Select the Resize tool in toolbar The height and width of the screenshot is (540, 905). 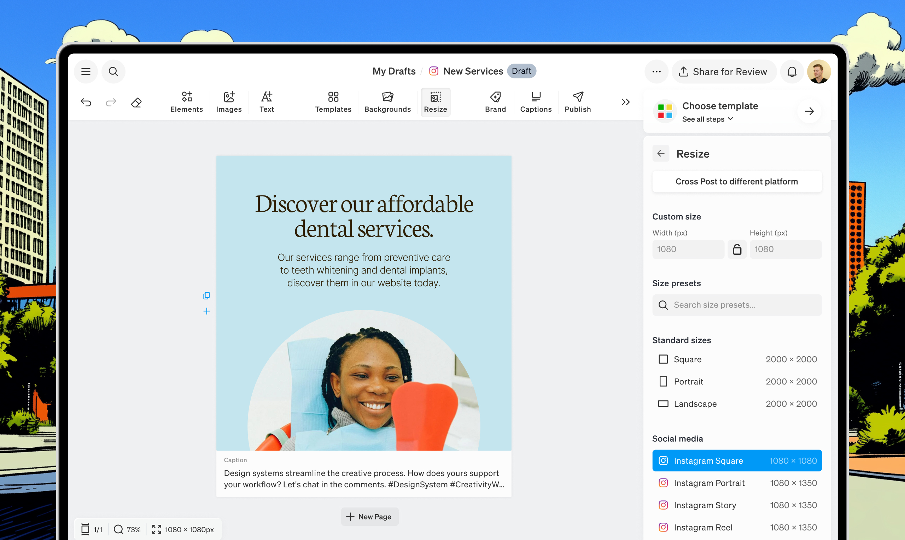(436, 102)
